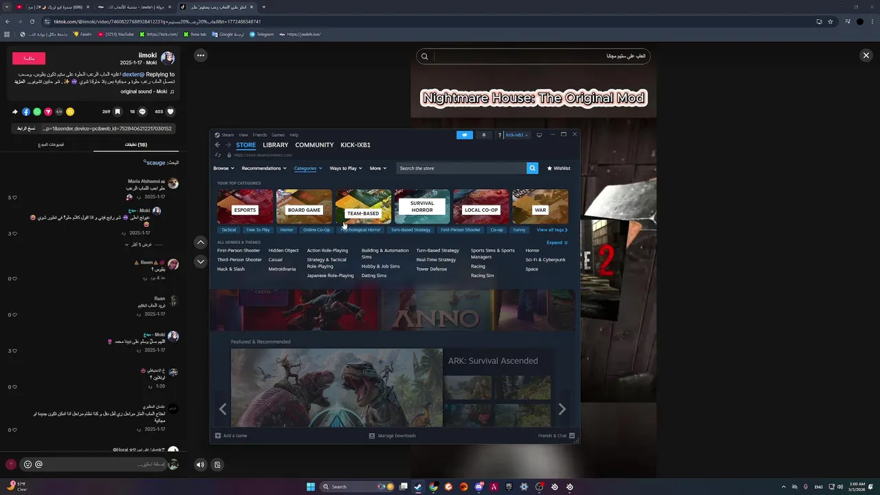Viewport: 880px width, 495px height.
Task: Select the creator videos tab in TikTok
Action: (51, 144)
